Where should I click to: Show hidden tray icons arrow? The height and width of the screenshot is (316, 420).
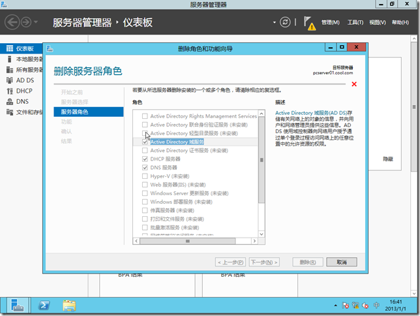[335, 306]
